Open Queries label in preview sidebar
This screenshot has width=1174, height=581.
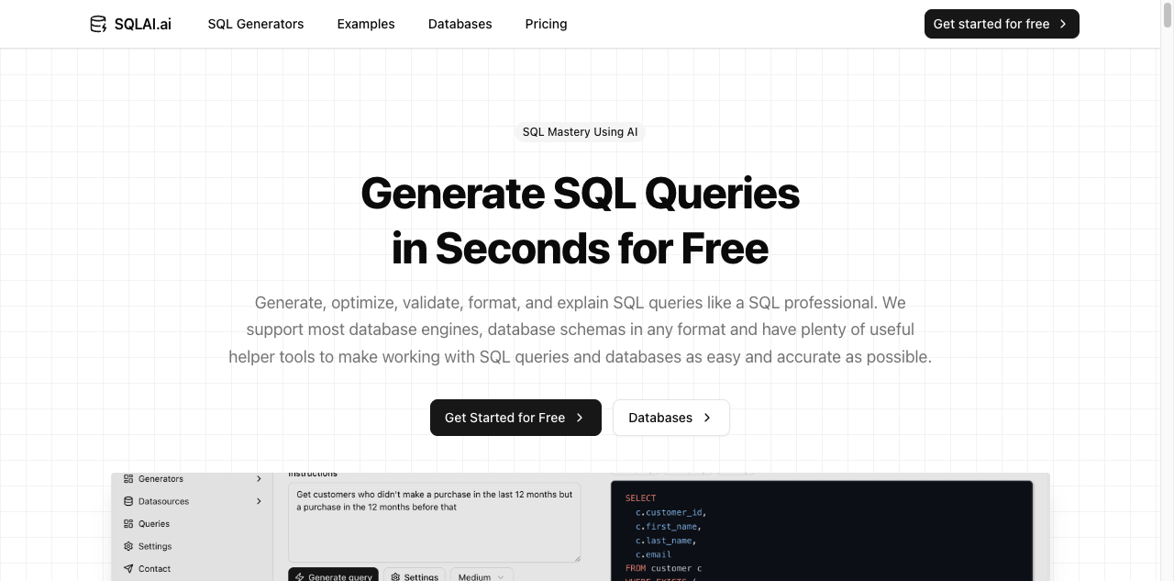pyautogui.click(x=154, y=524)
